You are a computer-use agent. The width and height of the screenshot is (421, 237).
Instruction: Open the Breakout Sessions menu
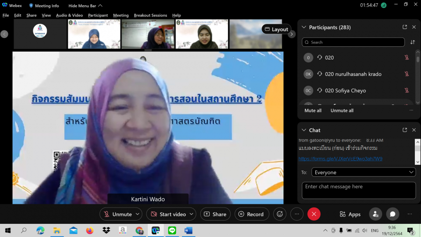[150, 15]
